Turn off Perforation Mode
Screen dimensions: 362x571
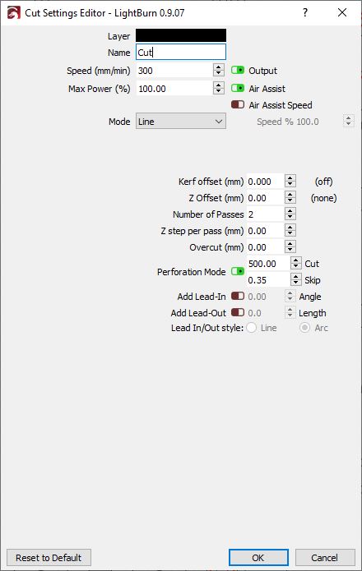pyautogui.click(x=238, y=271)
